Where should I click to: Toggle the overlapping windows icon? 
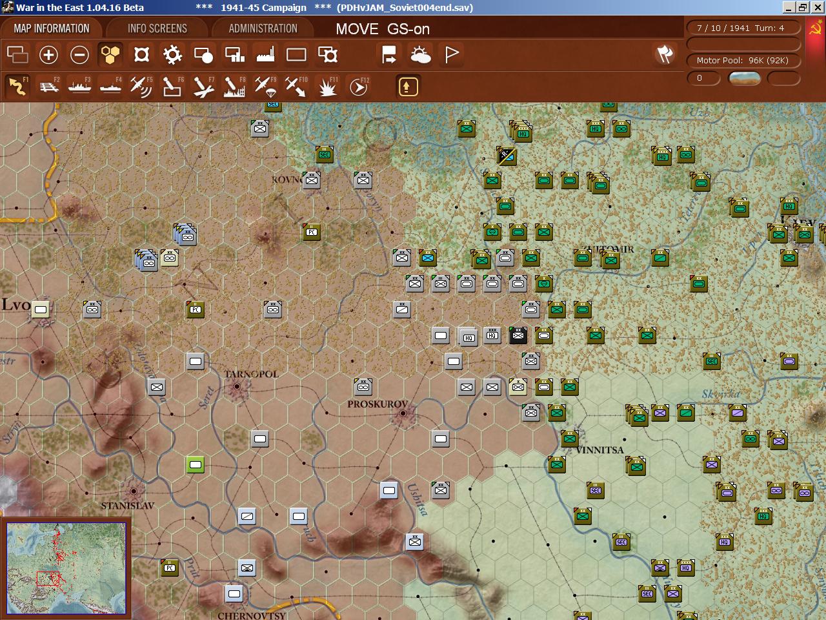pos(17,55)
